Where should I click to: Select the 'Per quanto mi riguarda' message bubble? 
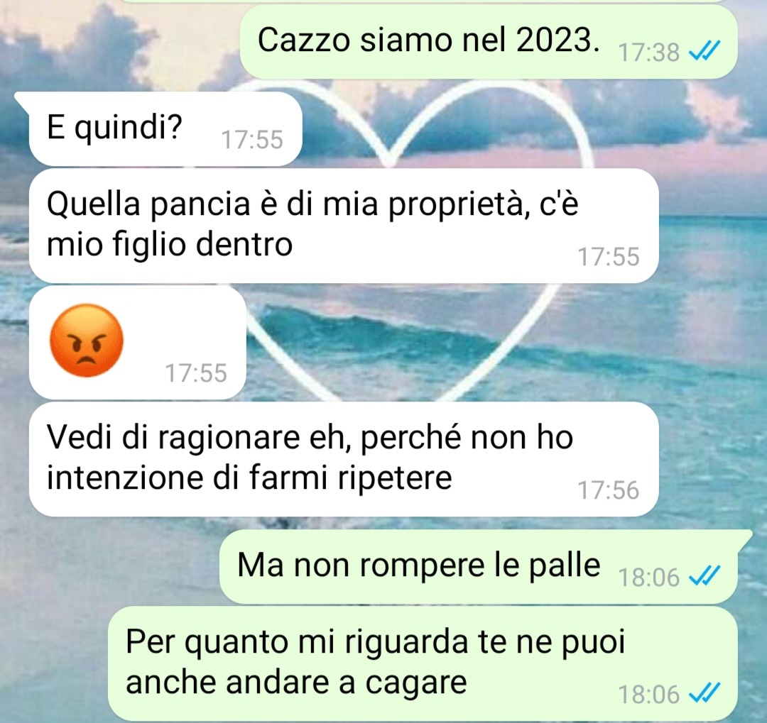click(422, 663)
